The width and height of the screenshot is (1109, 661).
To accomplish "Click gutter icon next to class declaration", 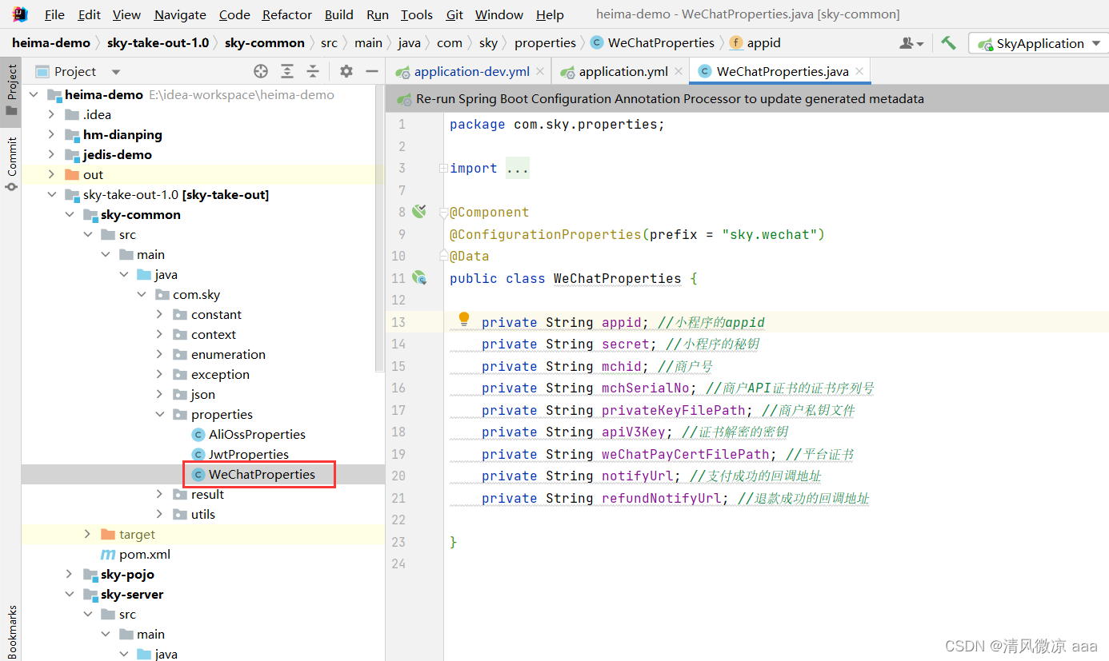I will pos(418,278).
